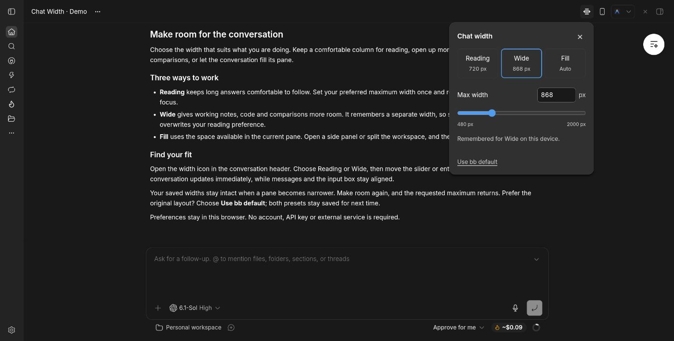Click the chat width icon in header
The height and width of the screenshot is (341, 674).
[x=587, y=12]
